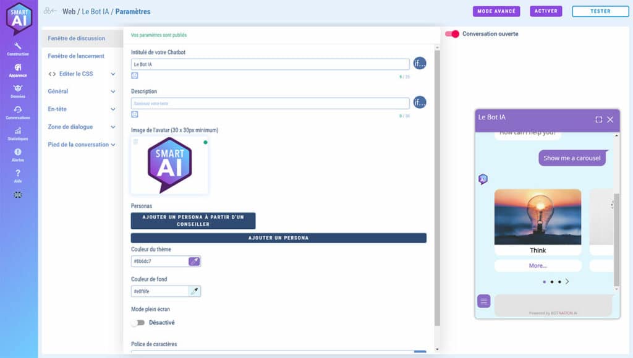
Task: Click the Mode Avancé button
Action: [496, 11]
